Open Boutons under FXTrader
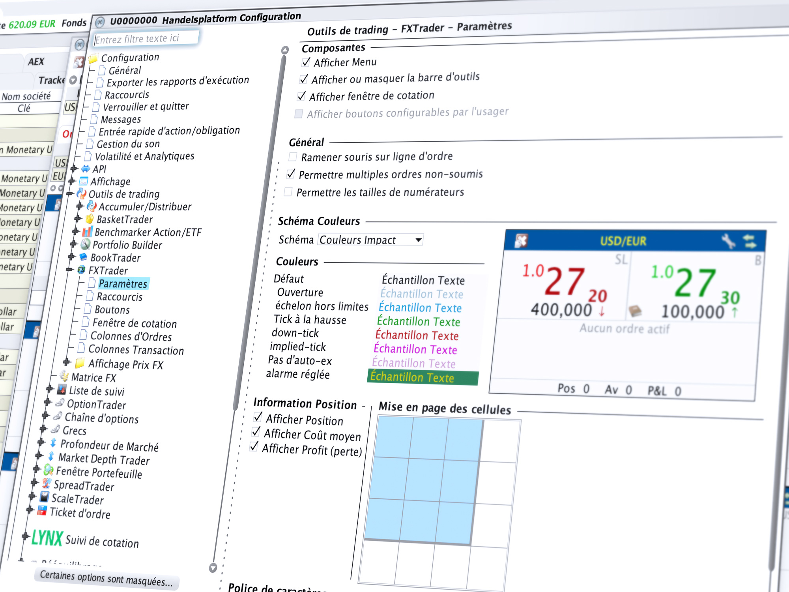Image resolution: width=789 pixels, height=592 pixels. (112, 310)
